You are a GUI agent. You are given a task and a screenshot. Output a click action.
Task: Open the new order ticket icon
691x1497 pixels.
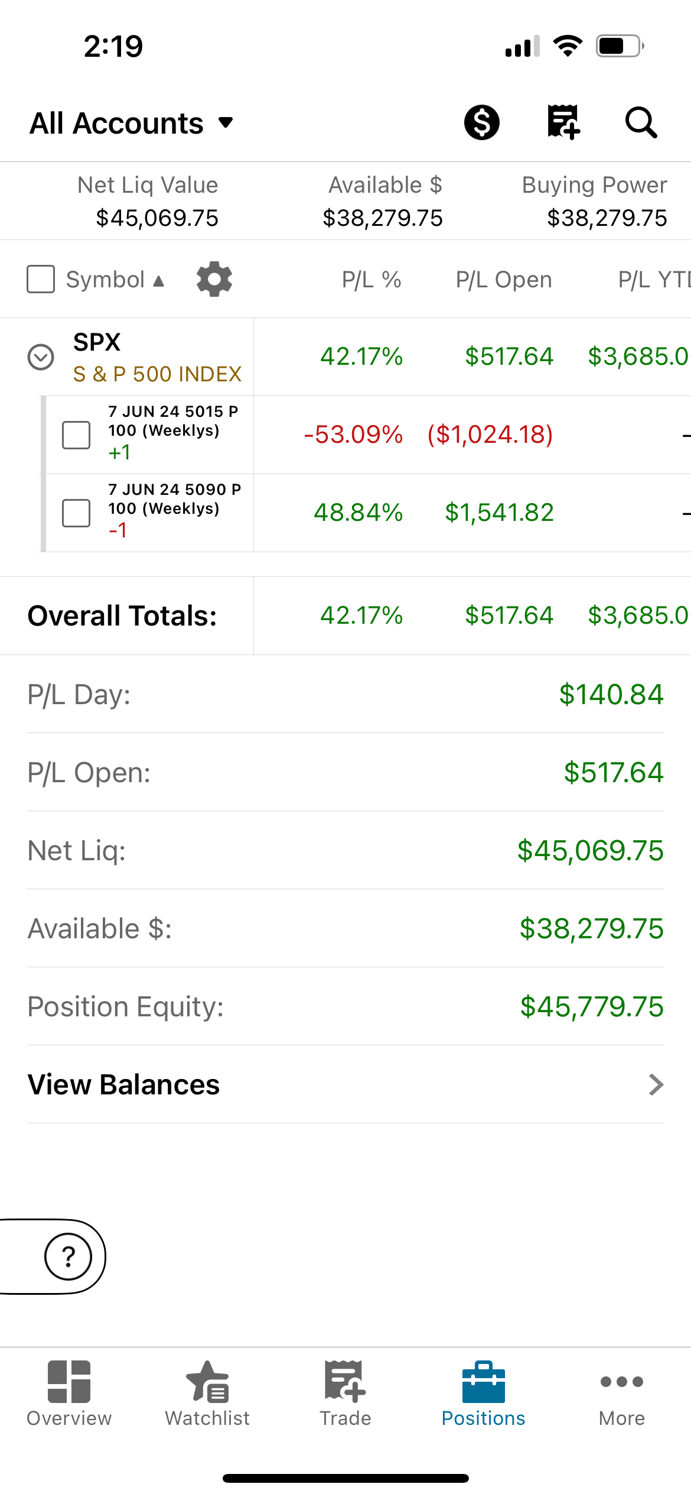point(563,122)
